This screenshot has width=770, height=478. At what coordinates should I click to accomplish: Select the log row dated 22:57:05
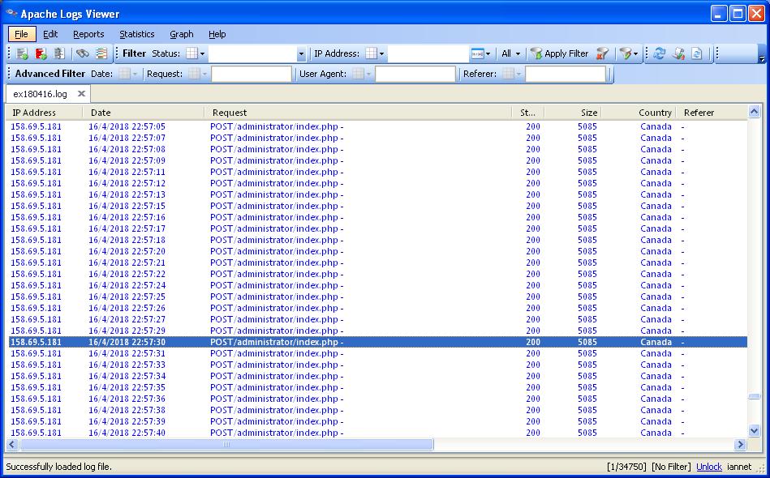point(376,126)
